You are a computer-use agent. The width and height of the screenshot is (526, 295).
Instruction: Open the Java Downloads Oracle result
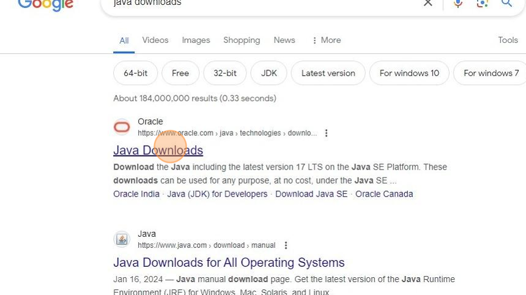click(158, 151)
